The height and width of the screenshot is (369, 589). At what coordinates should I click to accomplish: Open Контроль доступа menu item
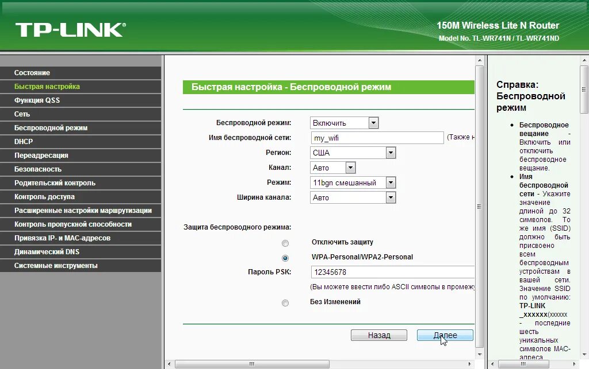tap(81, 197)
